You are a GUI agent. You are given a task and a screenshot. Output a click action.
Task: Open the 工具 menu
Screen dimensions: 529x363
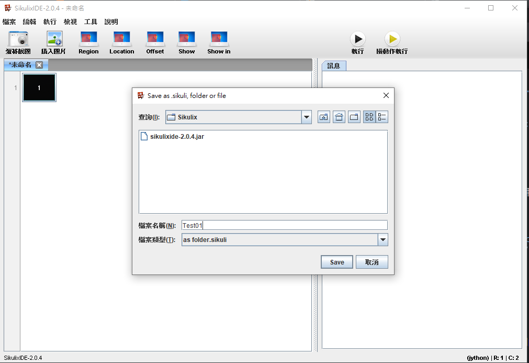click(x=91, y=21)
